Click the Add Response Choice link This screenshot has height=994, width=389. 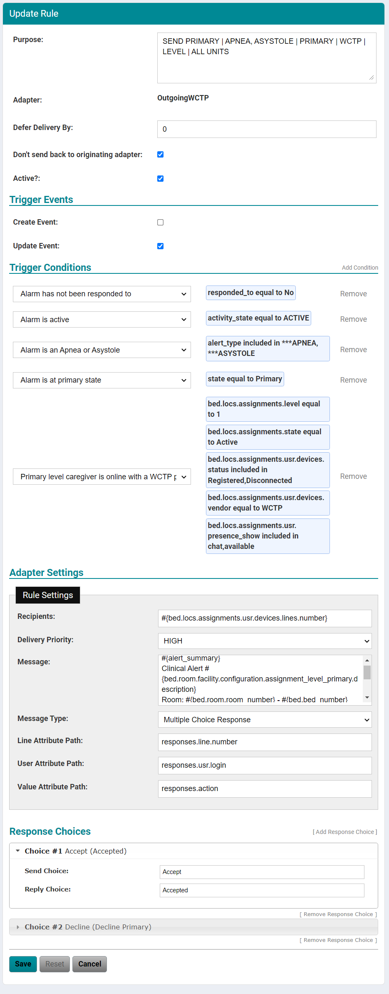345,831
